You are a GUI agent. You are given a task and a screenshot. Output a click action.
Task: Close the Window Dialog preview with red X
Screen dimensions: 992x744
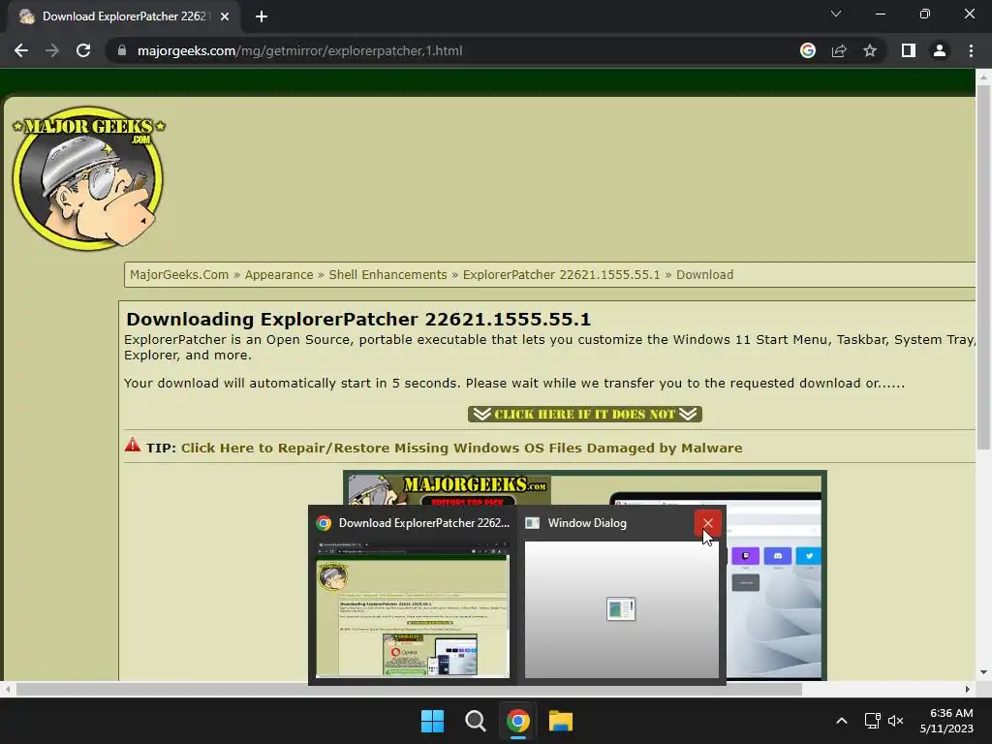(707, 523)
